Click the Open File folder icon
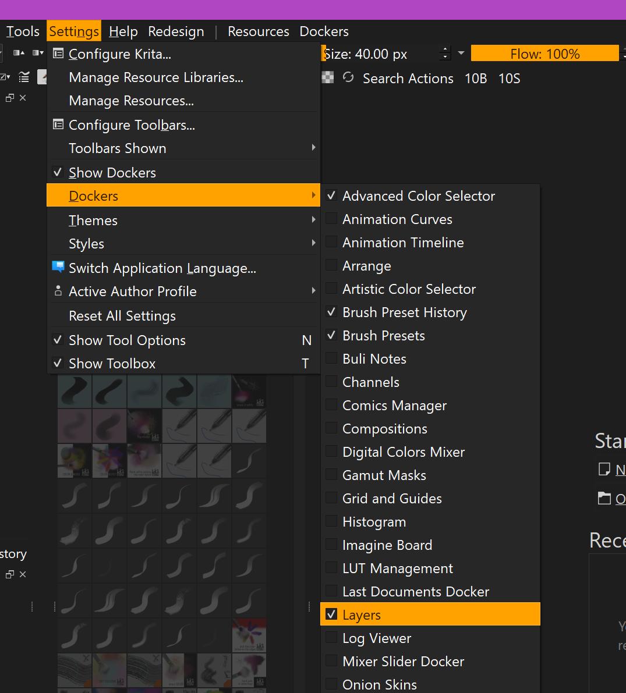The height and width of the screenshot is (693, 626). point(604,498)
